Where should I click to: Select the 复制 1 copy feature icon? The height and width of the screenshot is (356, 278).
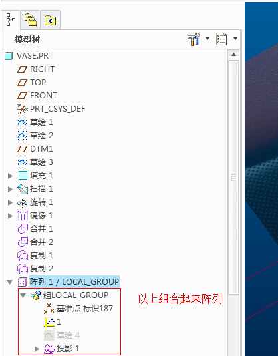pos(23,256)
